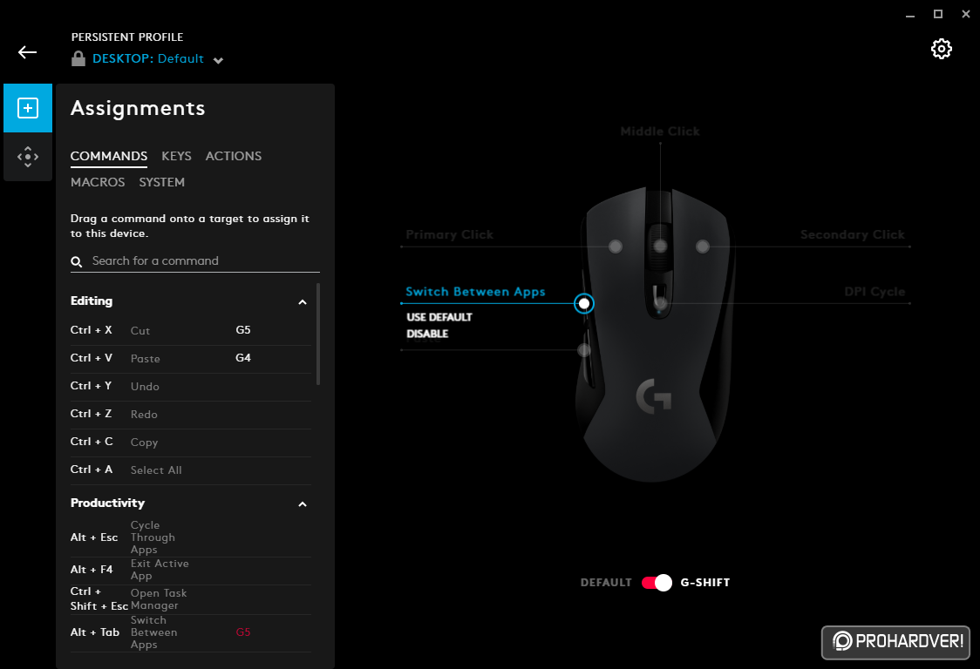The image size is (980, 669).
Task: Go back with the left arrow icon
Action: tap(28, 52)
